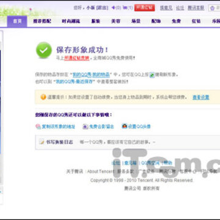Open the 我的QQ秀-我的物品 link

(x=91, y=75)
